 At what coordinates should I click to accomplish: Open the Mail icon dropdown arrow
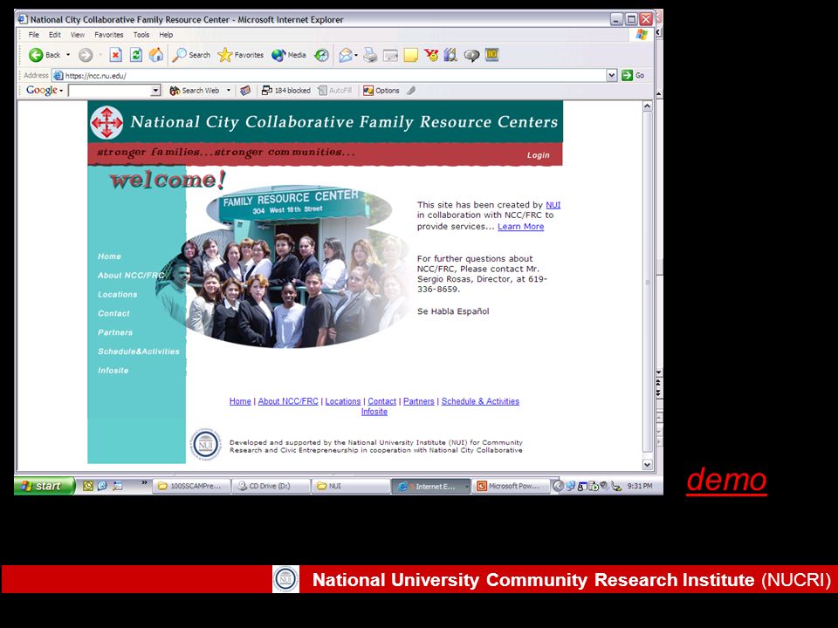click(x=356, y=55)
